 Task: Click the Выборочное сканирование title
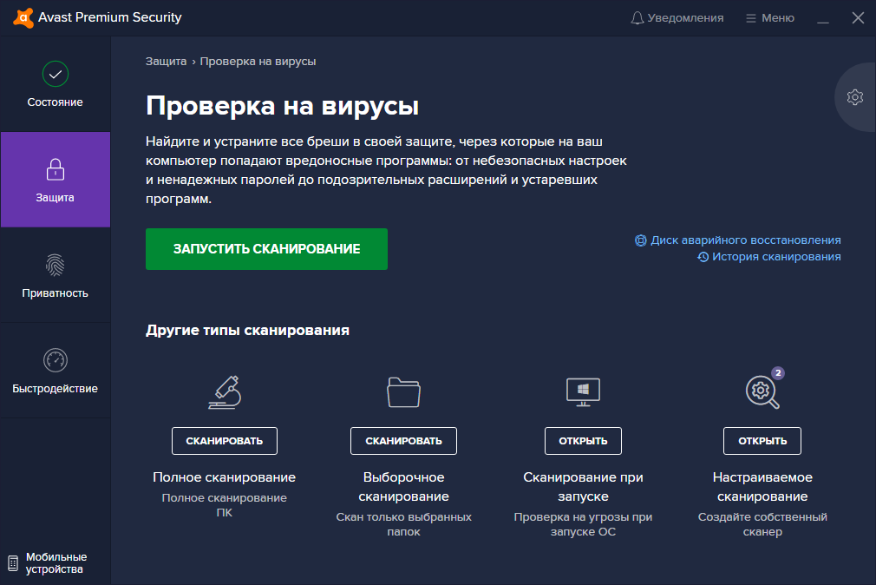click(403, 487)
